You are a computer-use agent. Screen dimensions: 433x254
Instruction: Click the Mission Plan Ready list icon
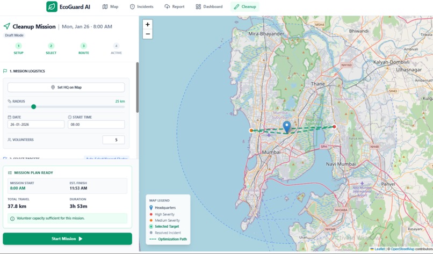click(x=10, y=173)
